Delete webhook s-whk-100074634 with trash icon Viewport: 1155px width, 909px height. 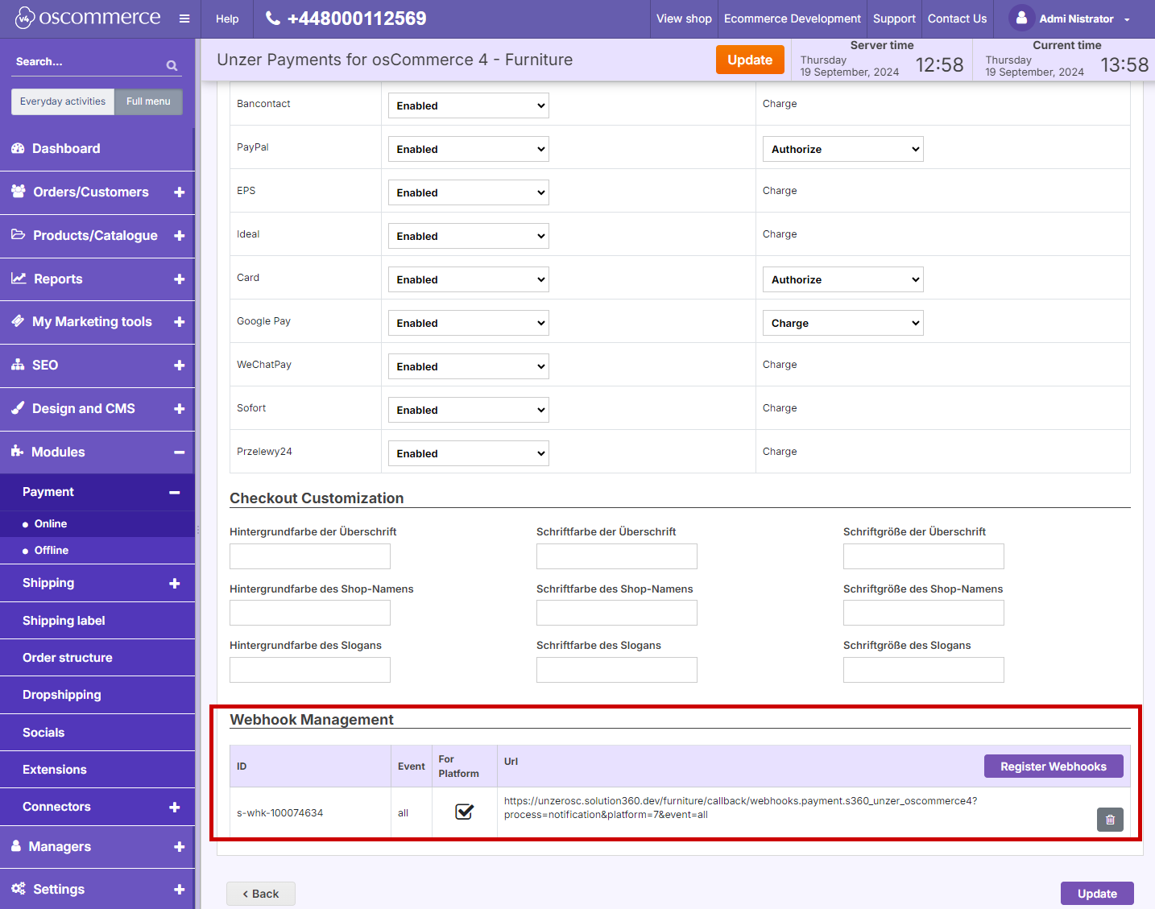point(1110,820)
